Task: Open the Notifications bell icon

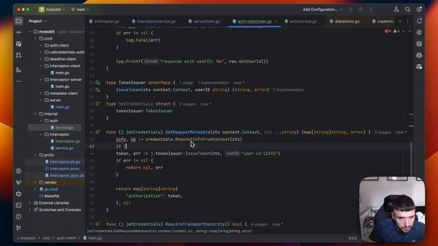Action: (419, 21)
